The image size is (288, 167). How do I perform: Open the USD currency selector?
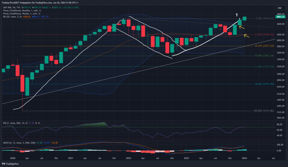tap(280, 8)
